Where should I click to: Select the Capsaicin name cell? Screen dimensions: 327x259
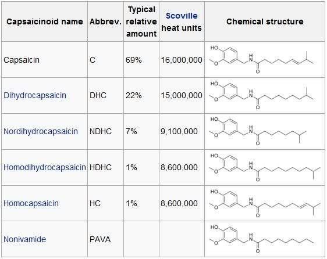click(x=45, y=60)
